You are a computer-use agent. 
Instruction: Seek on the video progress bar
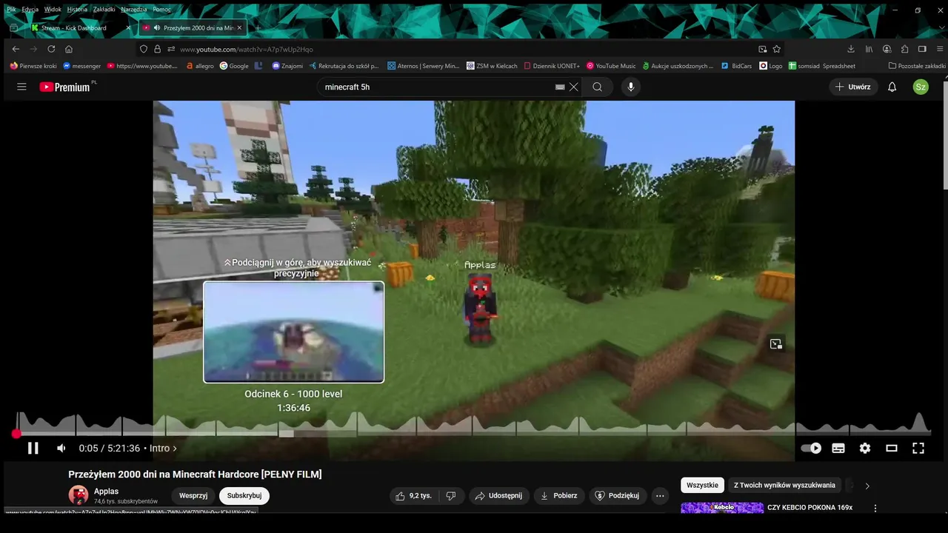click(x=474, y=434)
